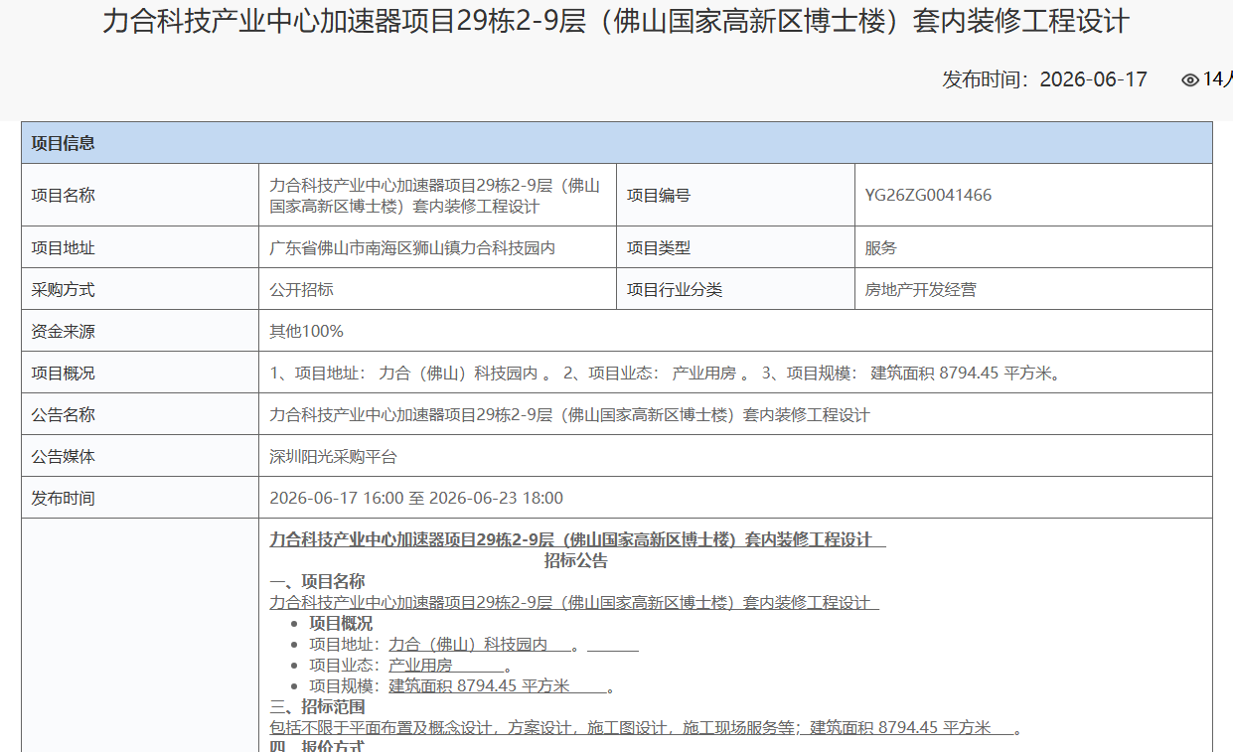The image size is (1233, 752).
Task: Select the 服务 project type value
Action: (x=880, y=248)
